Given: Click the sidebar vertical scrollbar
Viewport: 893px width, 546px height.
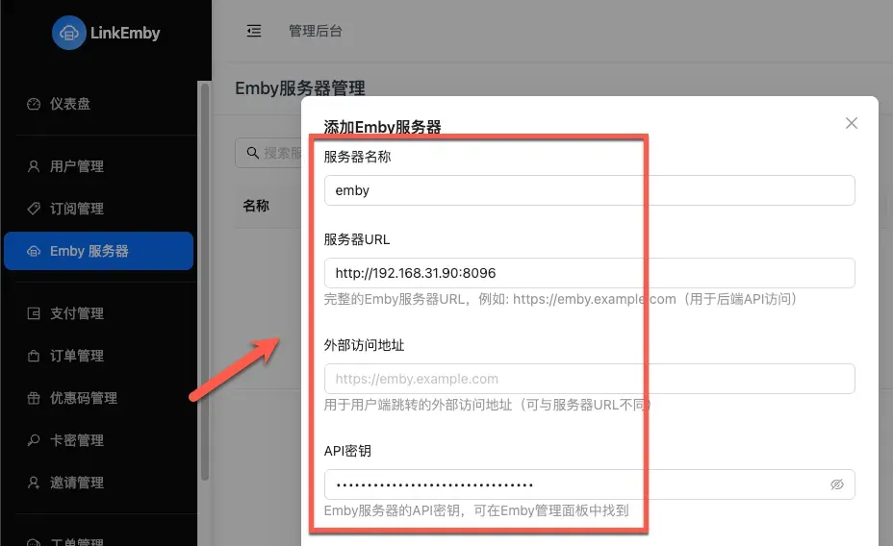Looking at the screenshot, I should (x=205, y=282).
